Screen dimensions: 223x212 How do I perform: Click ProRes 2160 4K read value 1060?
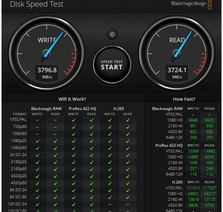point(210,163)
